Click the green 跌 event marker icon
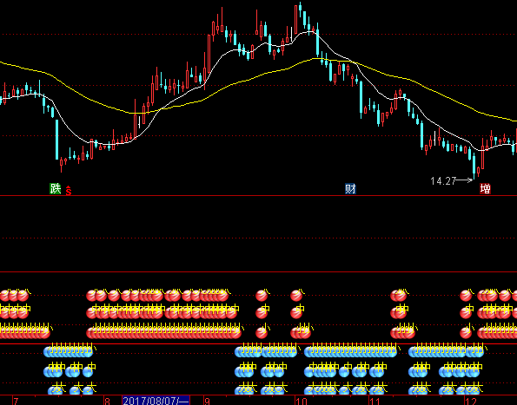 coord(55,189)
